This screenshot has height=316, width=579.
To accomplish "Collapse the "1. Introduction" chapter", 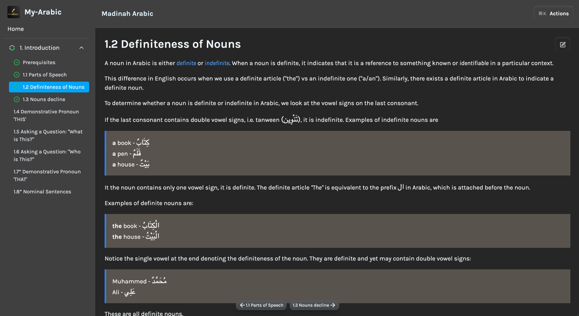I will click(x=81, y=47).
